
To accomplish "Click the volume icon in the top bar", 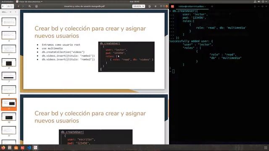I will click(x=259, y=2).
